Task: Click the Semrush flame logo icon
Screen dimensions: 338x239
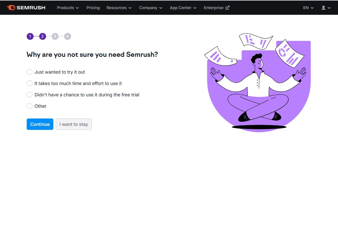Action: (x=11, y=8)
